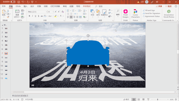This screenshot has height=101, width=179.
Task: Open the shape fill dropdown arrow
Action: (x=112, y=10)
